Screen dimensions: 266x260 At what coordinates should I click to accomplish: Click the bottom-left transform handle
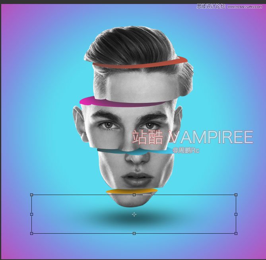31,233
